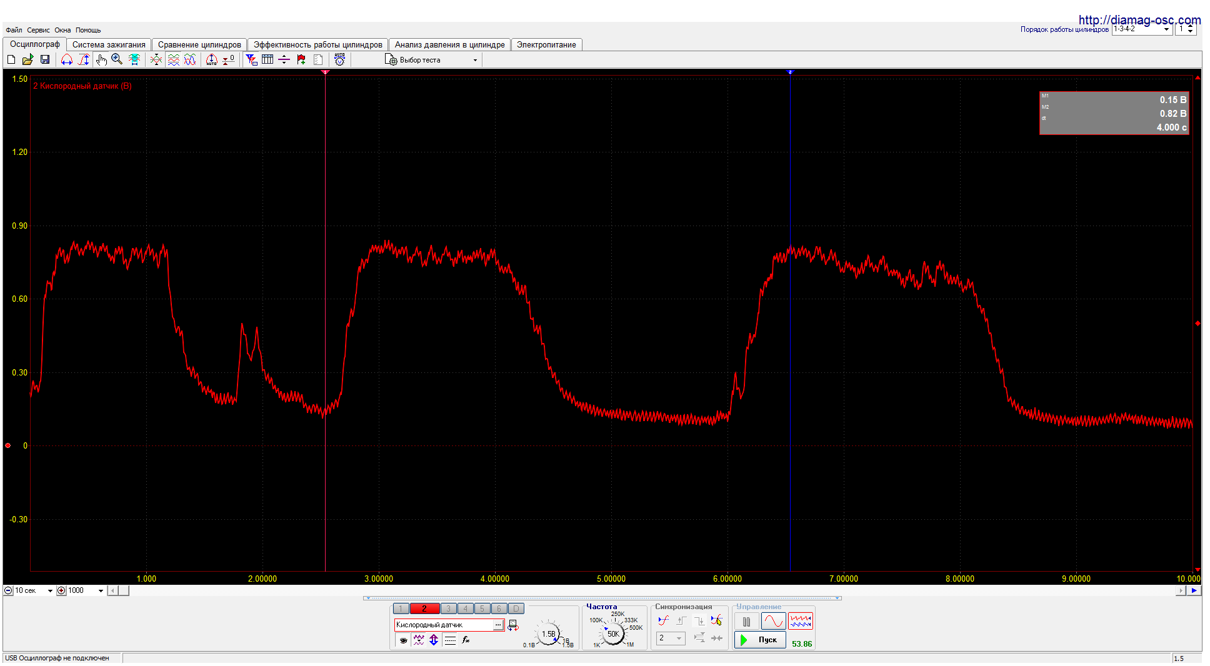
Task: Click the zoom out minus button
Action: pyautogui.click(x=8, y=590)
